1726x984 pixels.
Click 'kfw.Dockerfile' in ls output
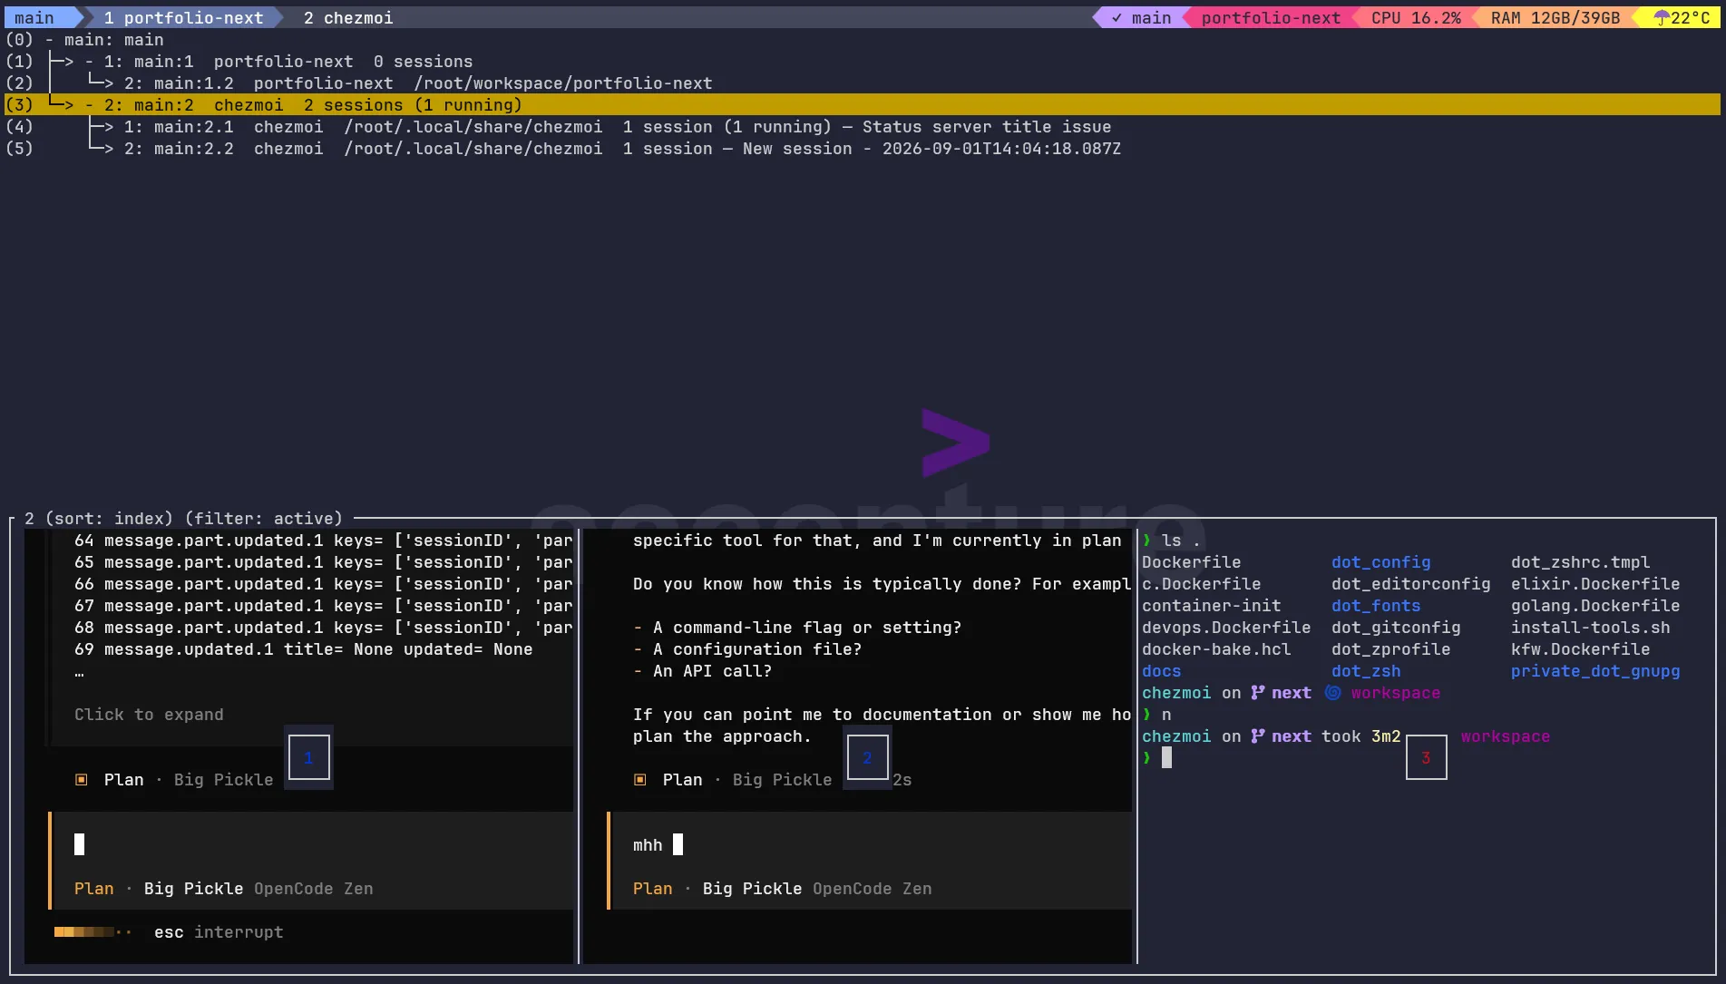point(1580,649)
